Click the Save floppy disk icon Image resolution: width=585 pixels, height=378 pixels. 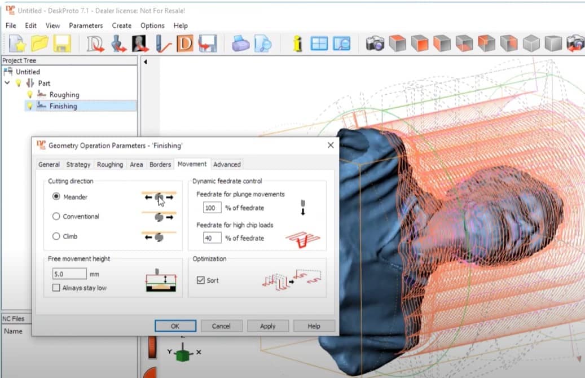(x=61, y=43)
